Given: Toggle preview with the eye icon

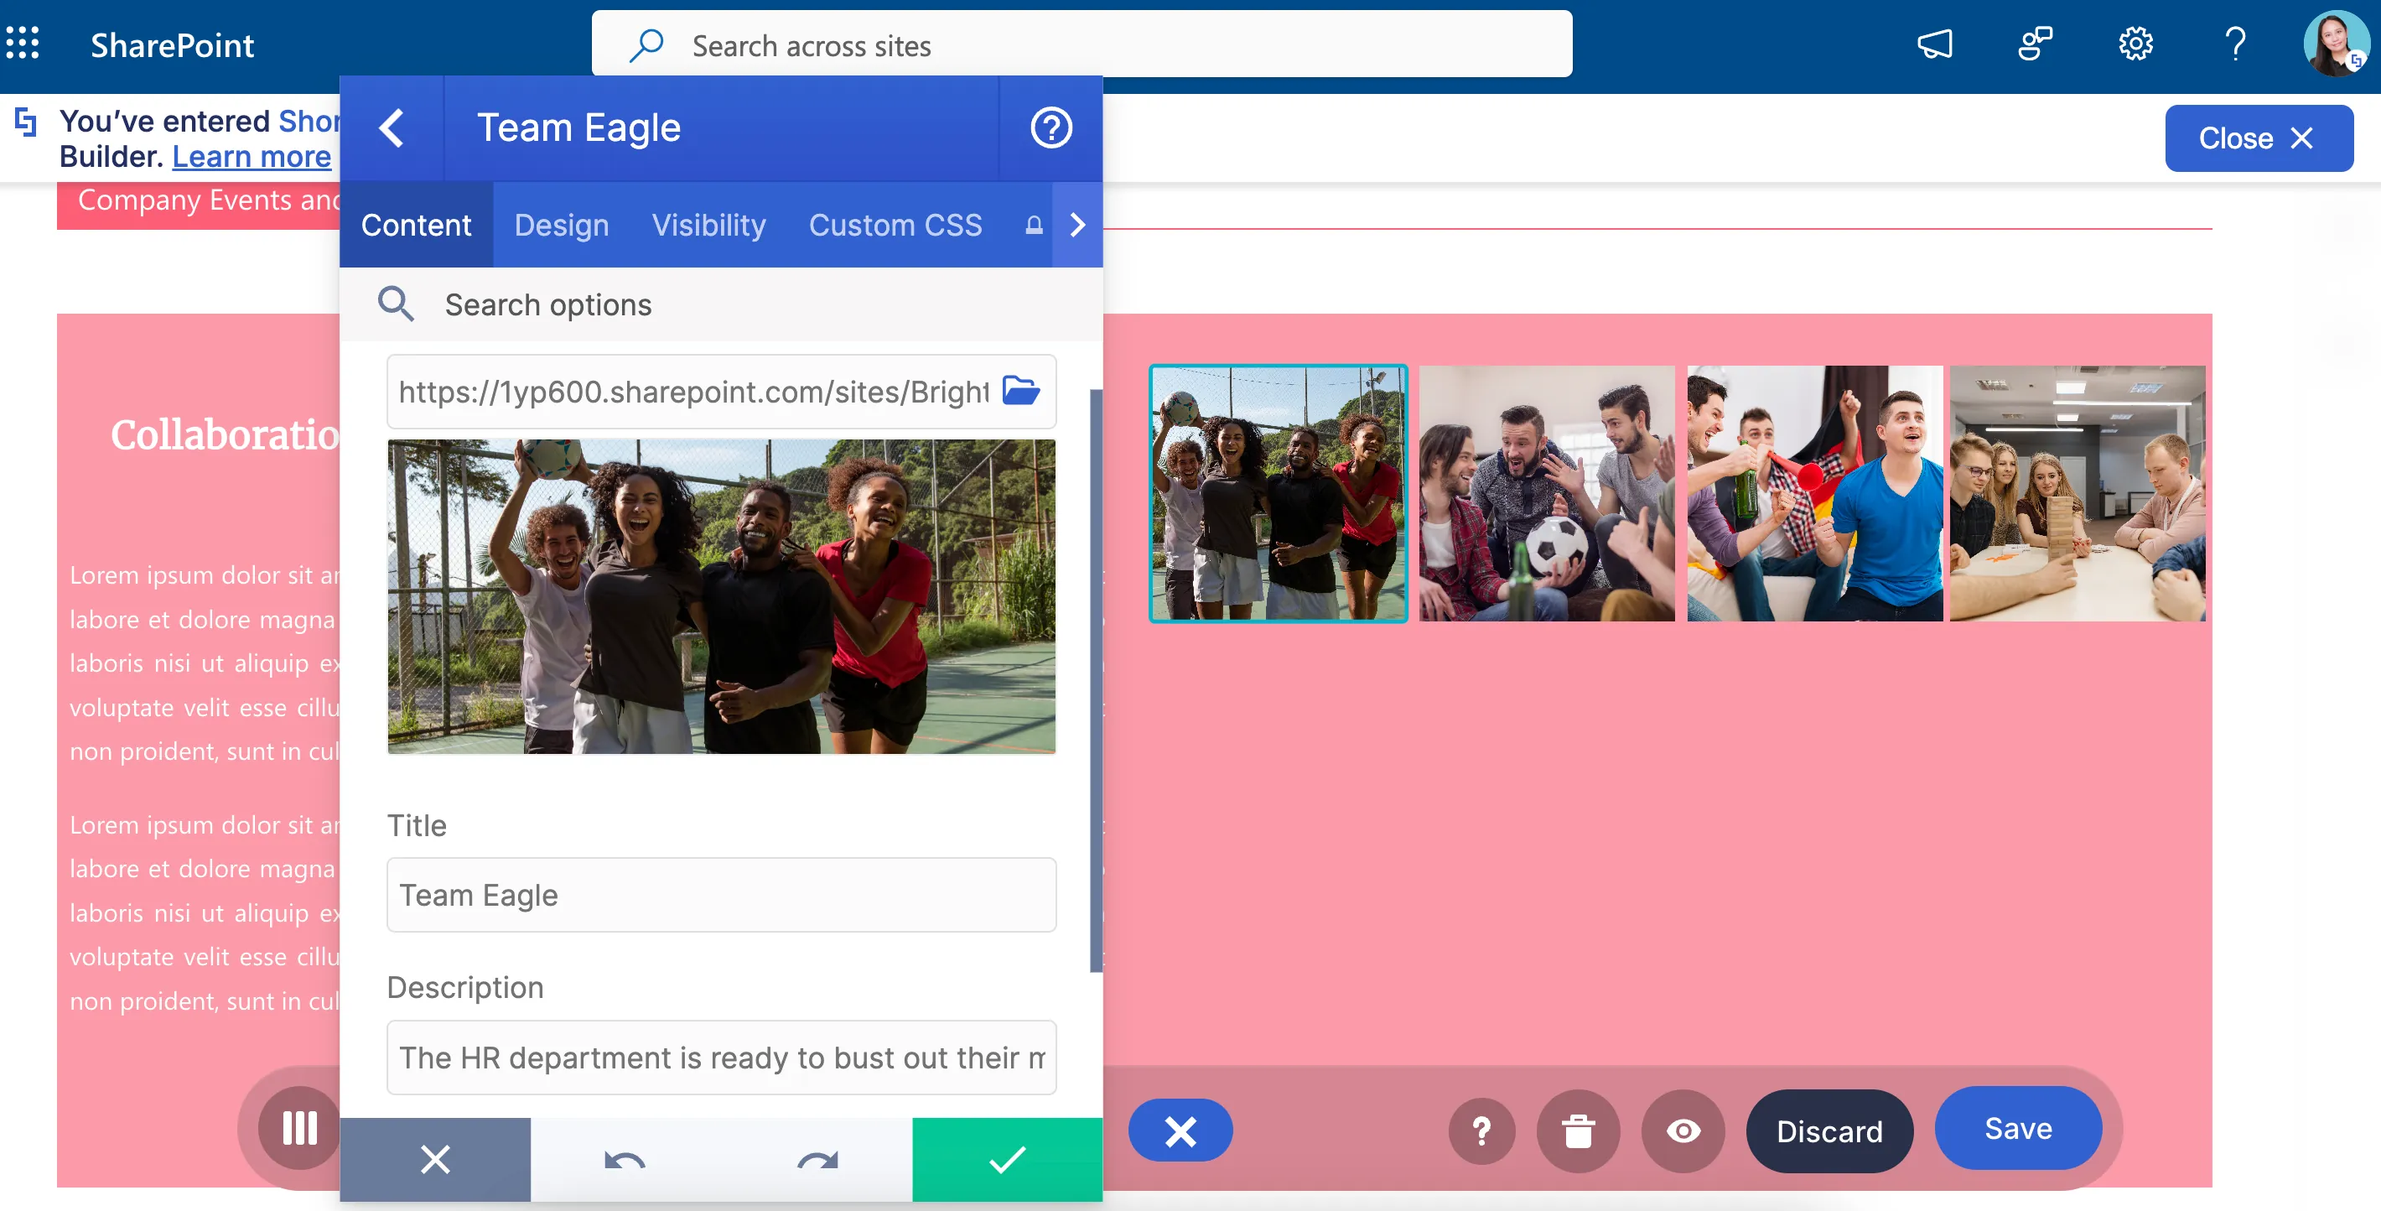Looking at the screenshot, I should (x=1683, y=1130).
